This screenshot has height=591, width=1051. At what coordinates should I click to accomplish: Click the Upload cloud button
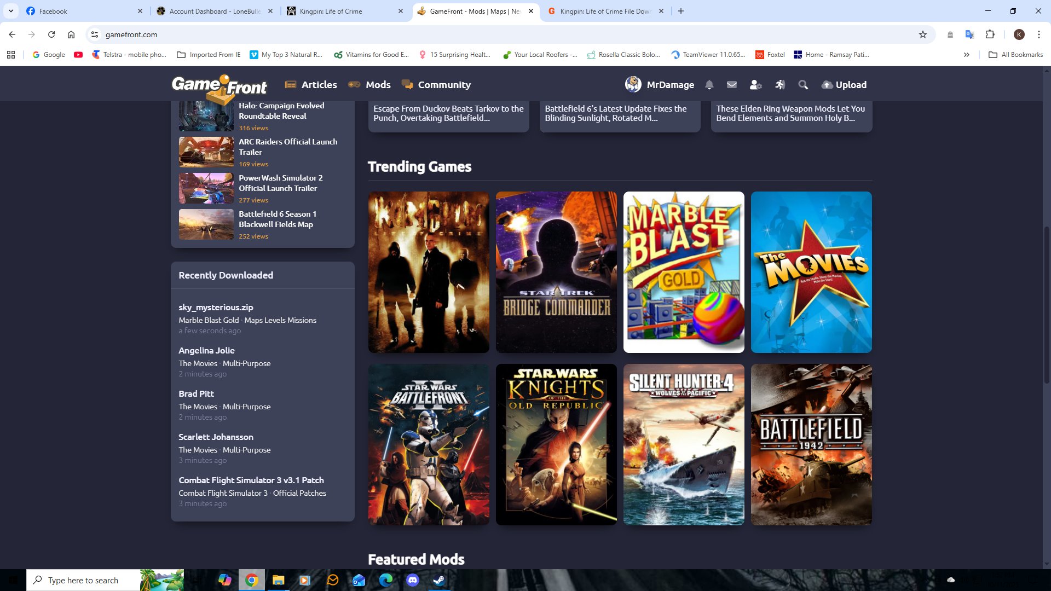(x=844, y=84)
